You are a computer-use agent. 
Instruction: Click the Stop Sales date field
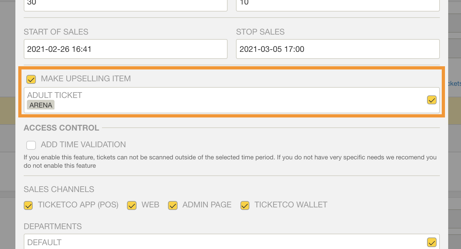[x=338, y=49]
